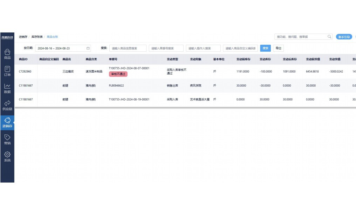Click goods value 6454.9818

click(x=313, y=72)
